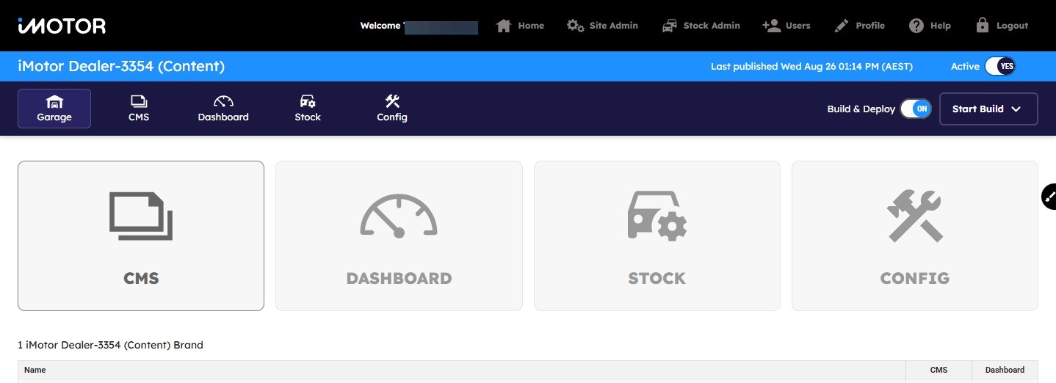Switch to the CMS tab
Image resolution: width=1056 pixels, height=383 pixels.
[139, 109]
